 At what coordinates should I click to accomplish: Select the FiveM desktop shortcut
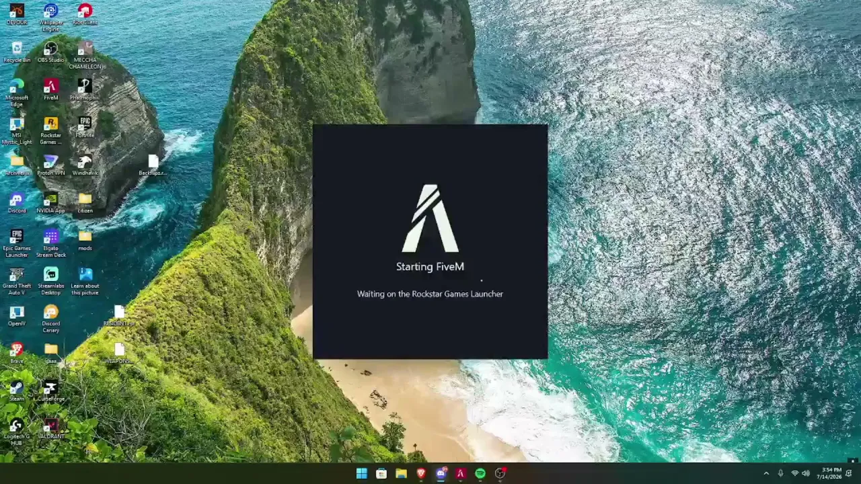pyautogui.click(x=50, y=89)
